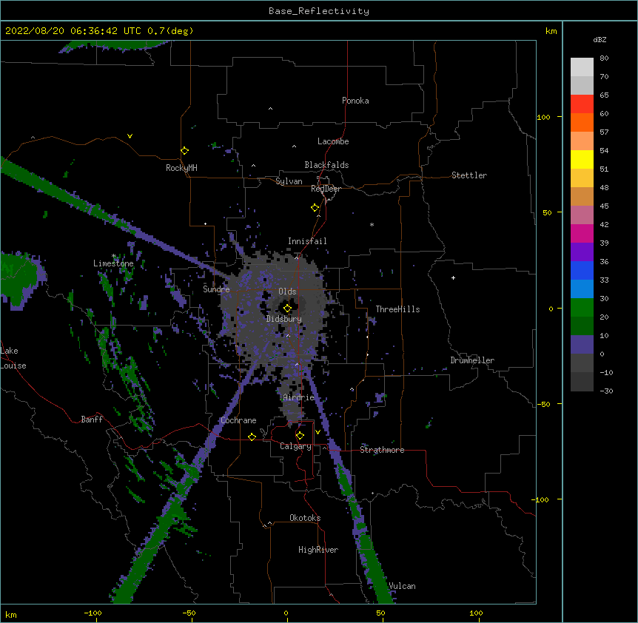Screen dimensions: 638x623
Task: Click the yellow marker beside RockyMH
Action: pyautogui.click(x=184, y=151)
